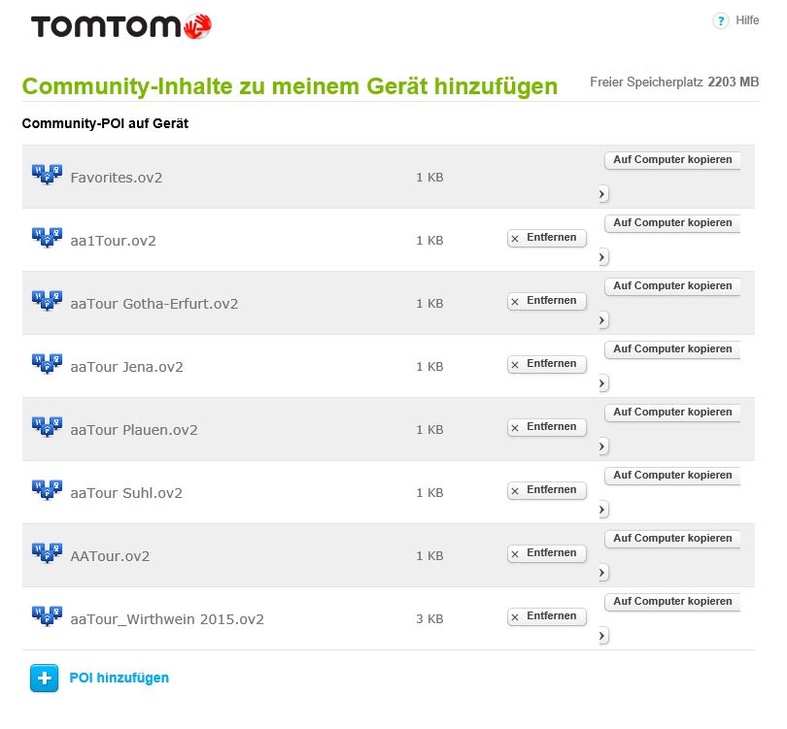Open the Hilfe link
This screenshot has width=787, height=729.
[x=747, y=21]
